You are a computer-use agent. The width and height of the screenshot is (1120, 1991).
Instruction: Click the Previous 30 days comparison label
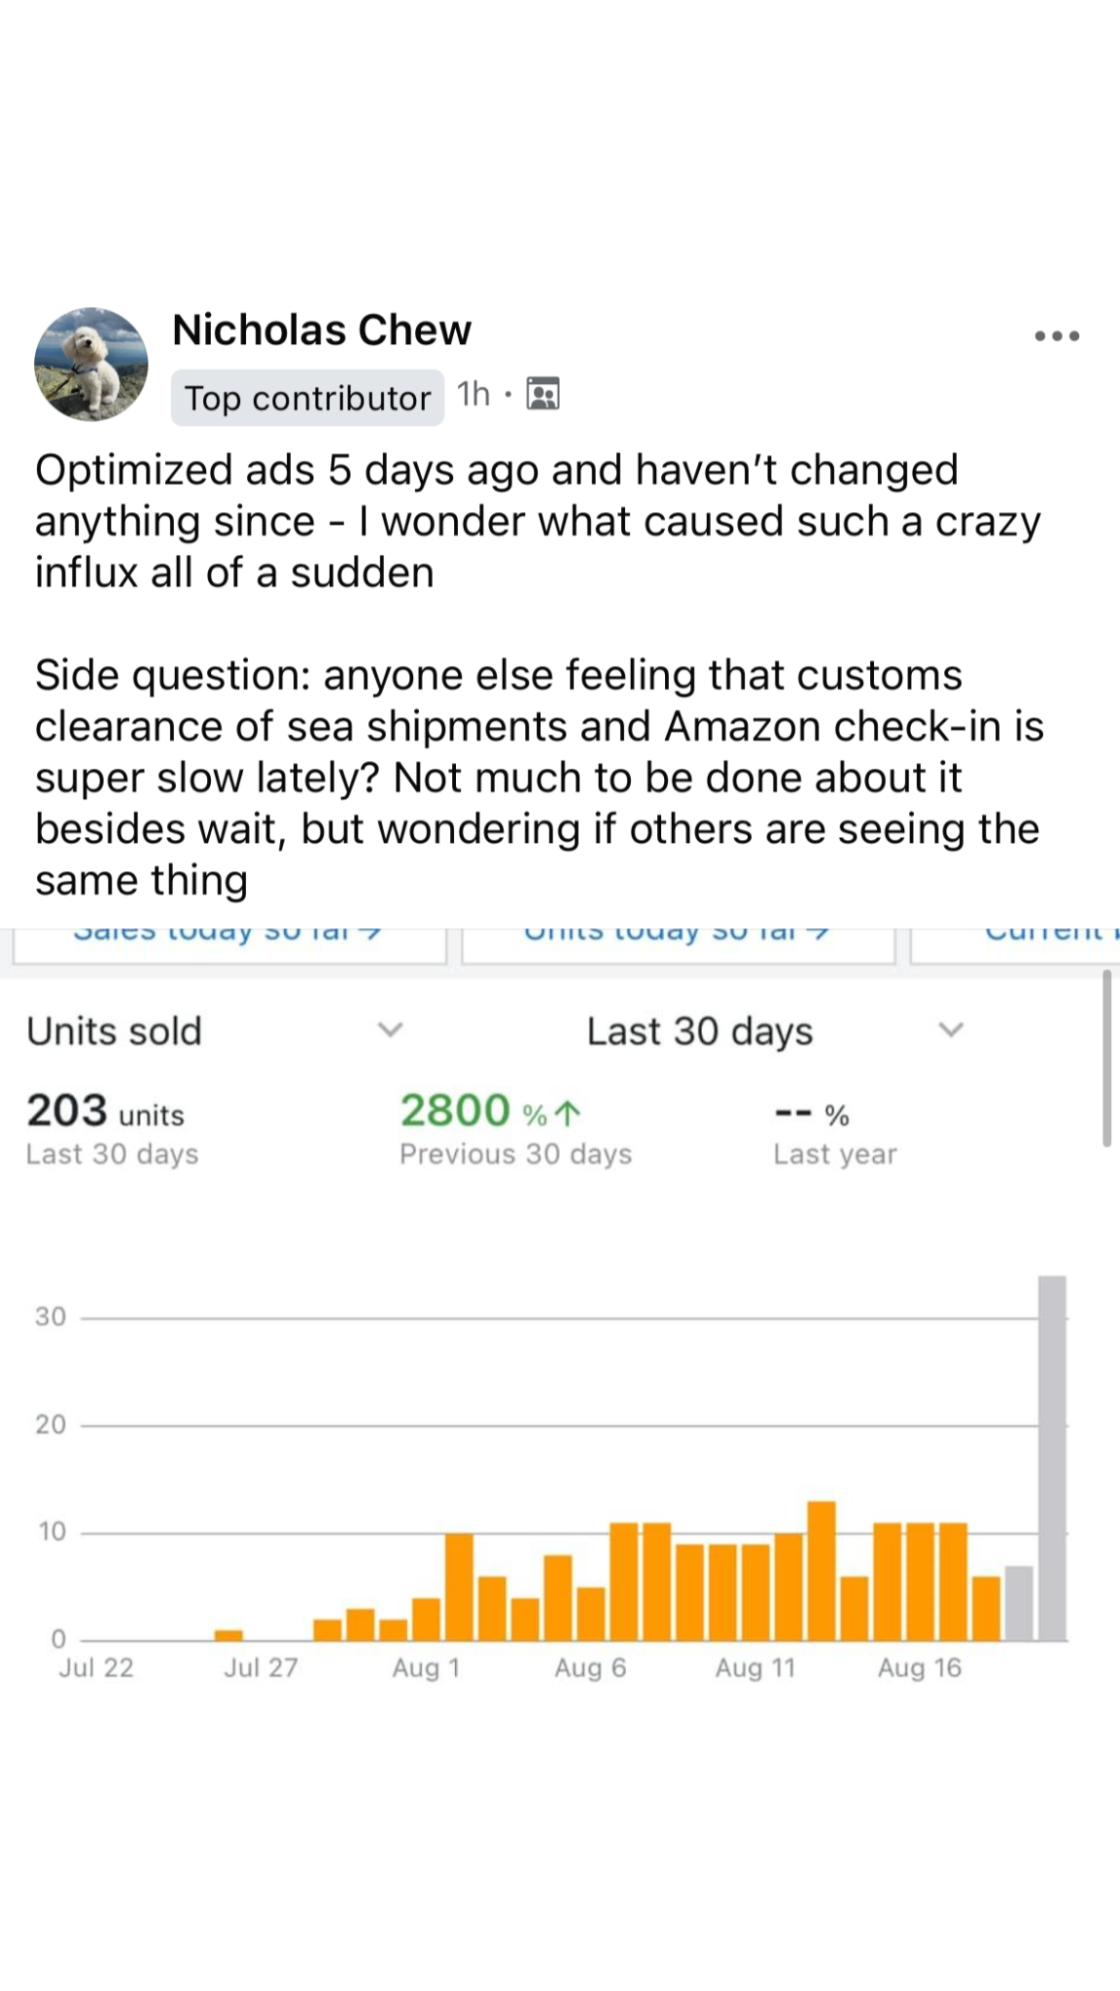tap(515, 1154)
